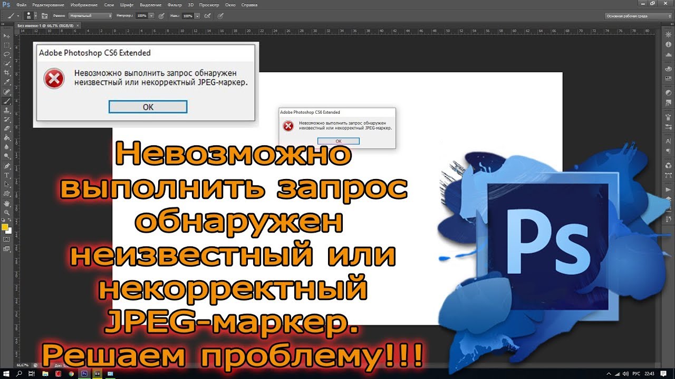The image size is (675, 379).
Task: Open the Режим blending mode dropdown
Action: point(91,16)
